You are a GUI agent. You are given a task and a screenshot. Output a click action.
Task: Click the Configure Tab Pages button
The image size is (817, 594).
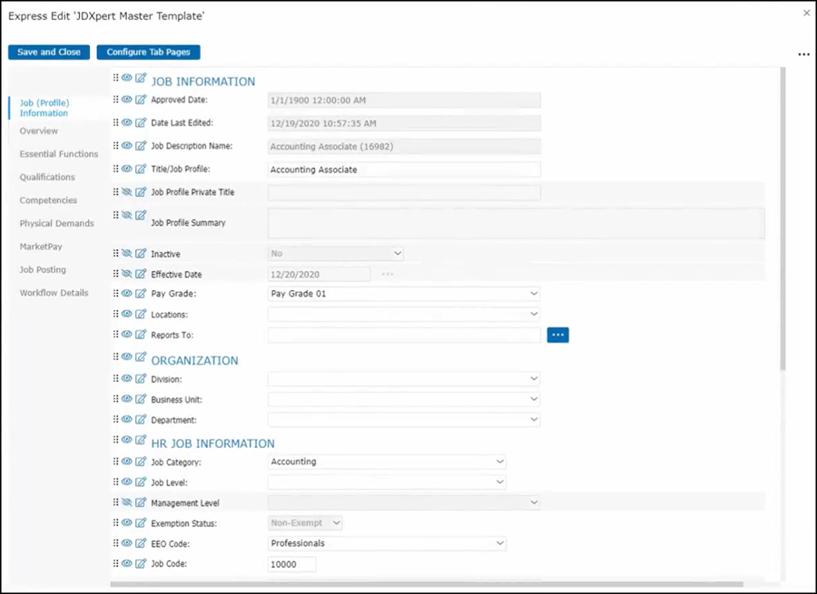tap(148, 53)
